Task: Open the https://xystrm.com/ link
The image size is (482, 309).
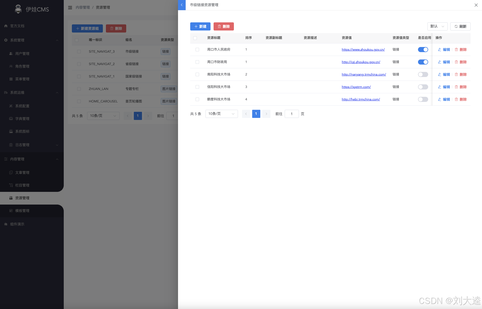Action: [356, 87]
